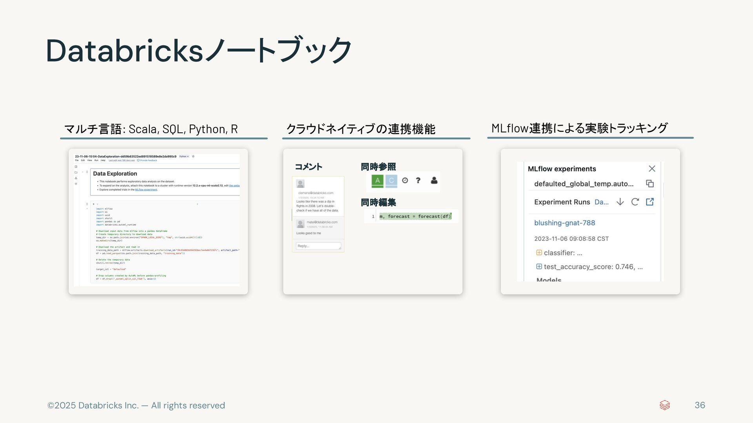The width and height of the screenshot is (753, 423).
Task: Click the Provide feedback link
Action: [149, 160]
